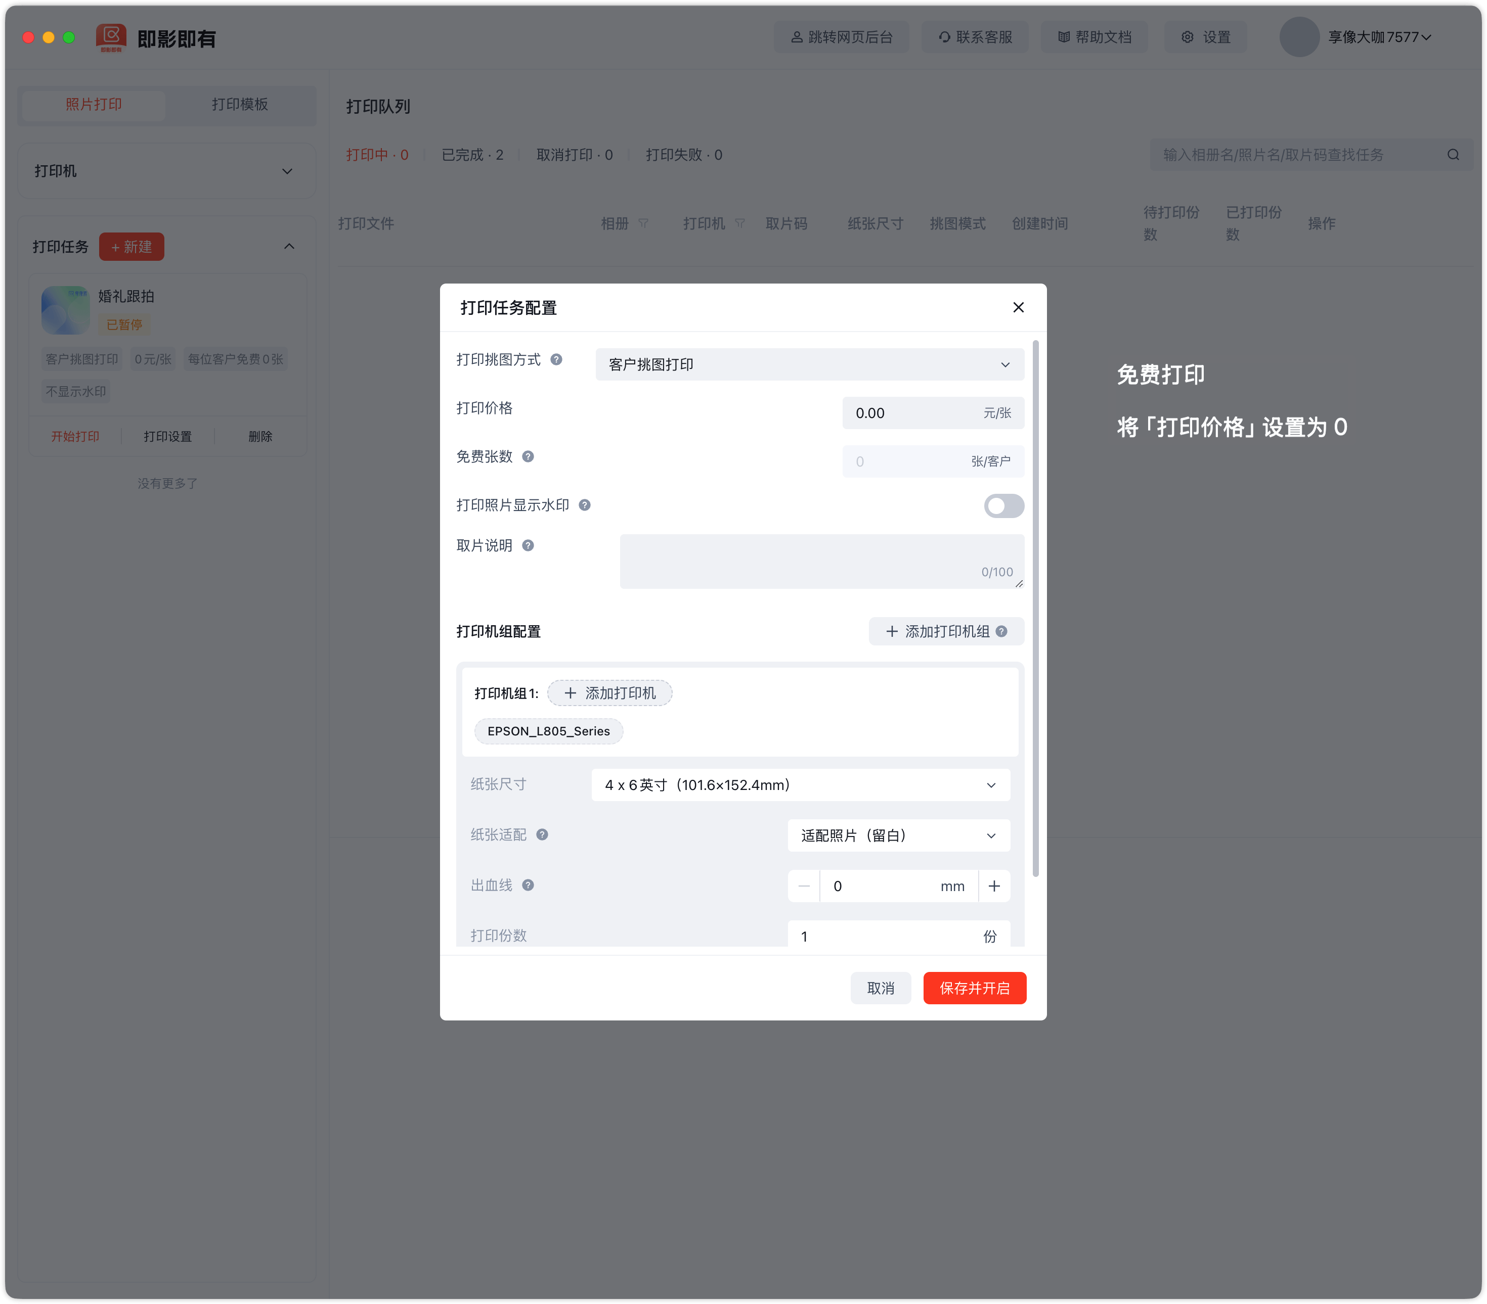Click 添加打印机 in 打印机组1
This screenshot has width=1487, height=1304.
[x=609, y=693]
